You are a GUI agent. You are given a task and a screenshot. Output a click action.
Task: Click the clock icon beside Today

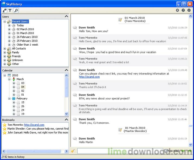pyautogui.click(x=14, y=25)
